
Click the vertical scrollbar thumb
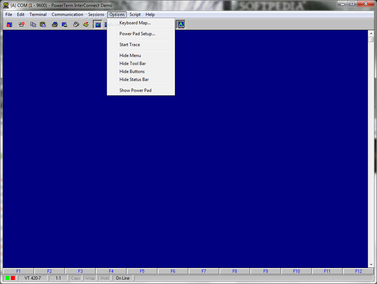coord(371,39)
